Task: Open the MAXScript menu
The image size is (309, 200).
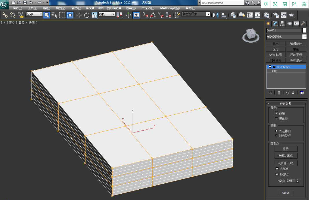Action: 170,8
